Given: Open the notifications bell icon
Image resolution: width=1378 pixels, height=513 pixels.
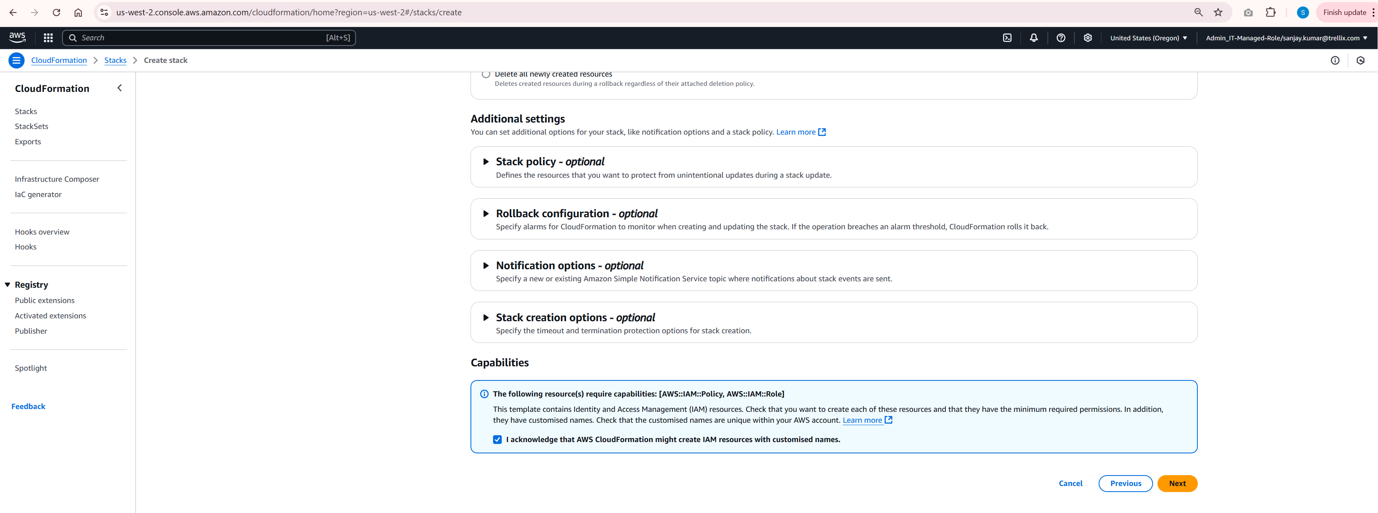Looking at the screenshot, I should [x=1034, y=37].
